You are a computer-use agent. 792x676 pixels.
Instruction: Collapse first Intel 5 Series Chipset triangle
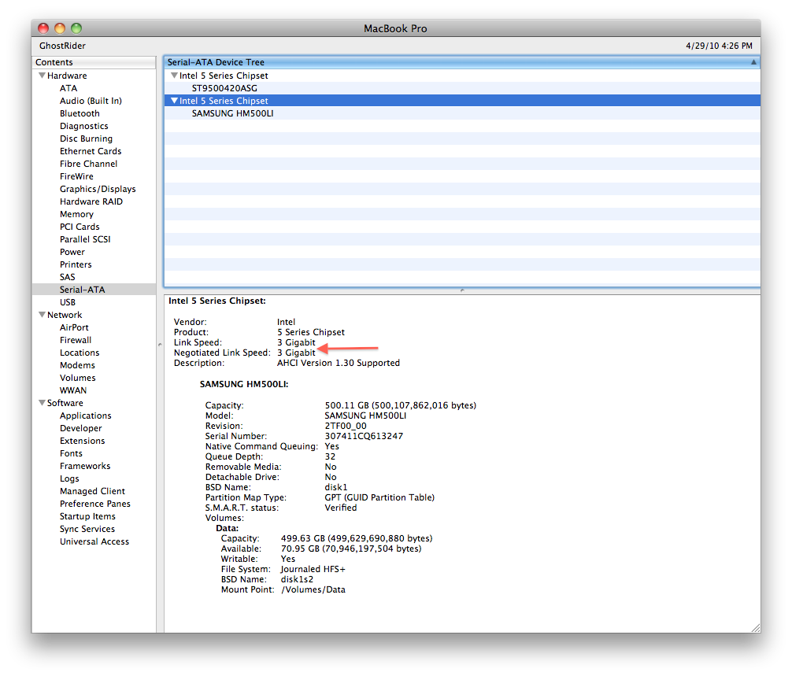pos(174,76)
